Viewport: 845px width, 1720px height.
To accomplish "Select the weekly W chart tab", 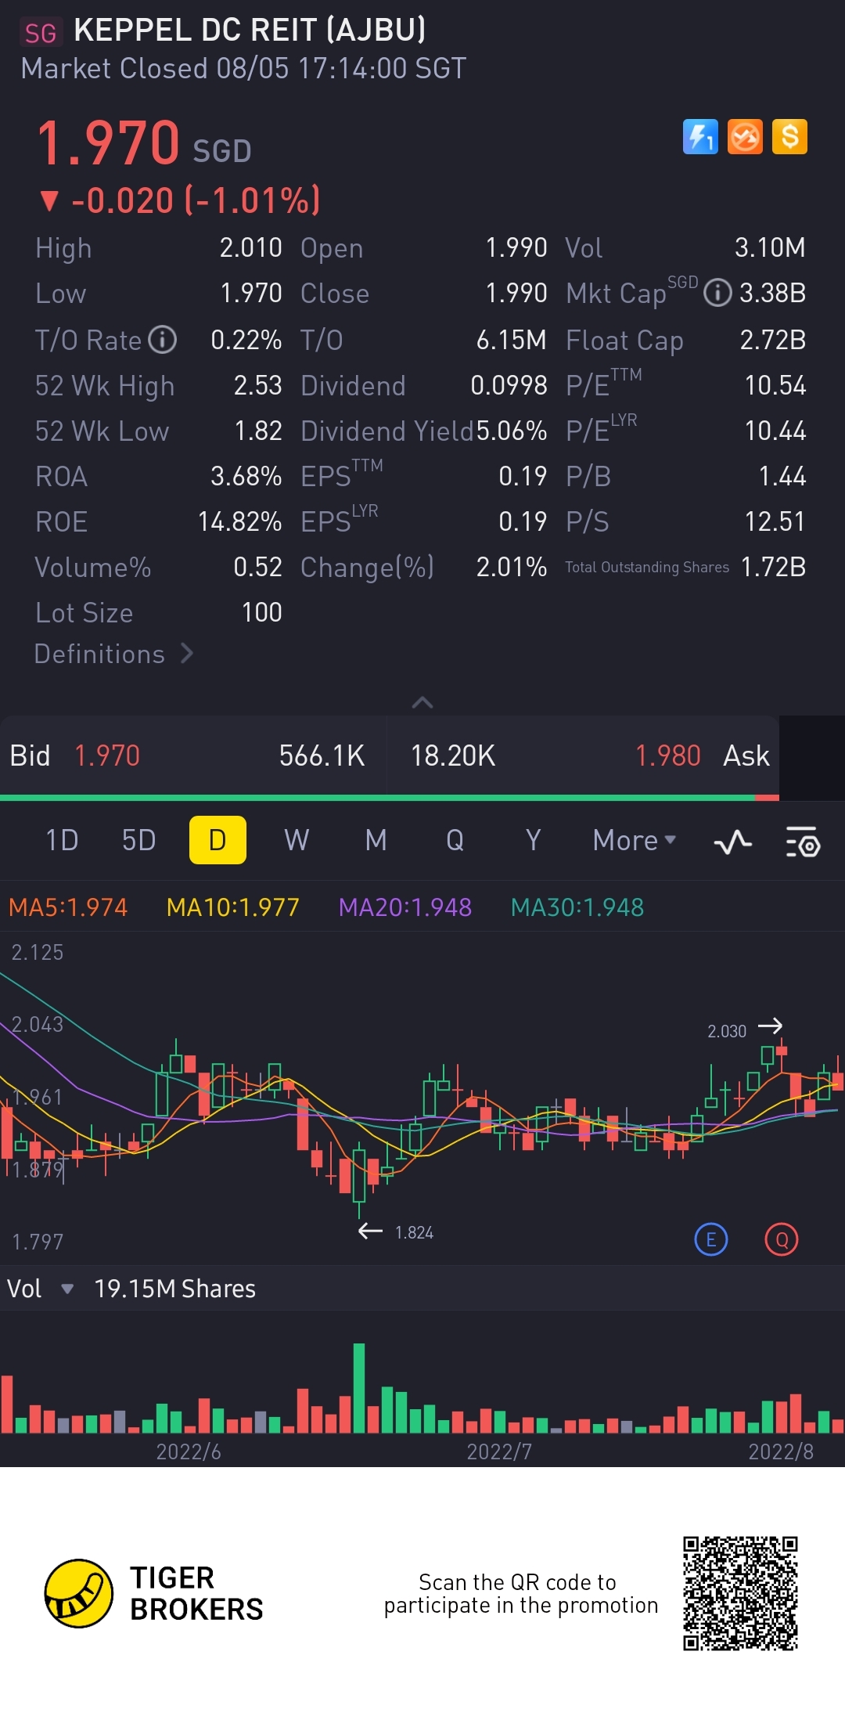I will coord(297,840).
